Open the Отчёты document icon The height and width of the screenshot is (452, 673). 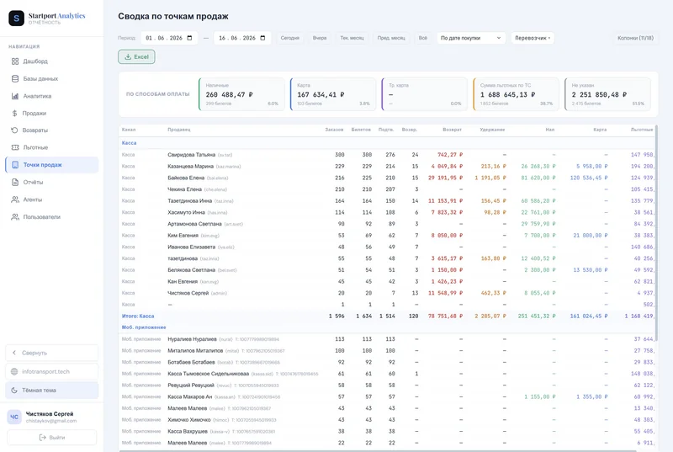(15, 182)
